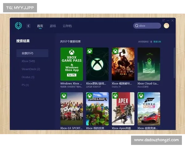Click the 搜索结果 sidebar heading
The height and width of the screenshot is (148, 185).
(x=23, y=41)
